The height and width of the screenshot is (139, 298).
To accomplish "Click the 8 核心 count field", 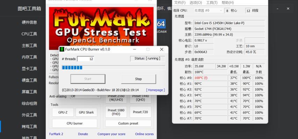I will (227, 10).
